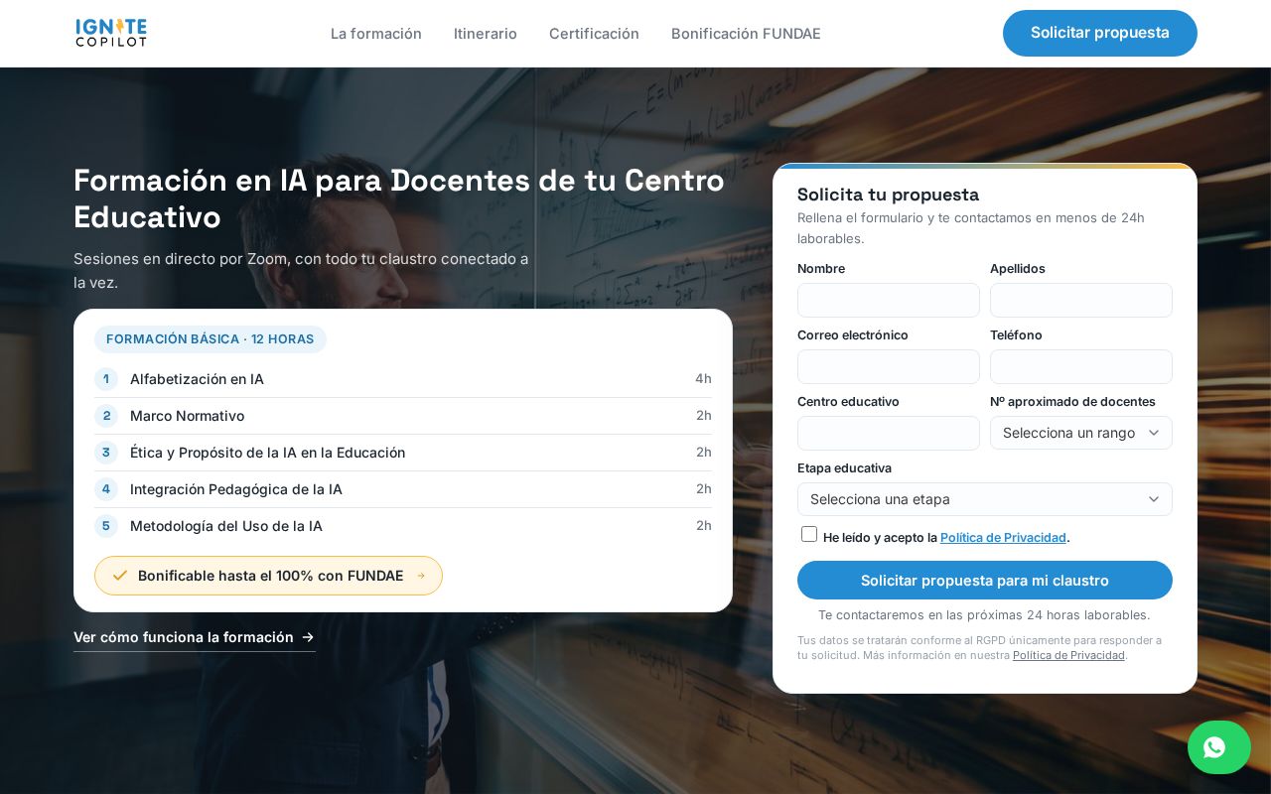The height and width of the screenshot is (794, 1271).
Task: Navigate to the Certificación section
Action: [x=594, y=34]
